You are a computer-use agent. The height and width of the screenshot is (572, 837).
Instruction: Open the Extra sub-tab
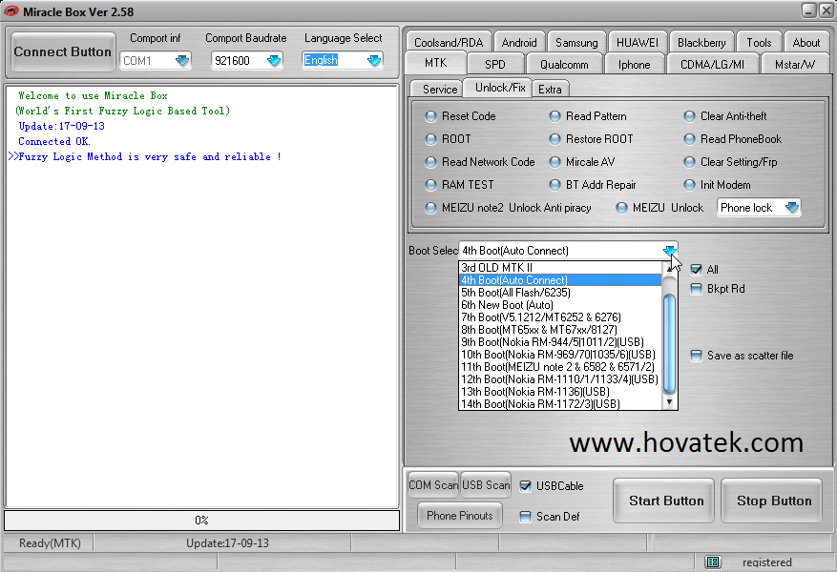[550, 89]
